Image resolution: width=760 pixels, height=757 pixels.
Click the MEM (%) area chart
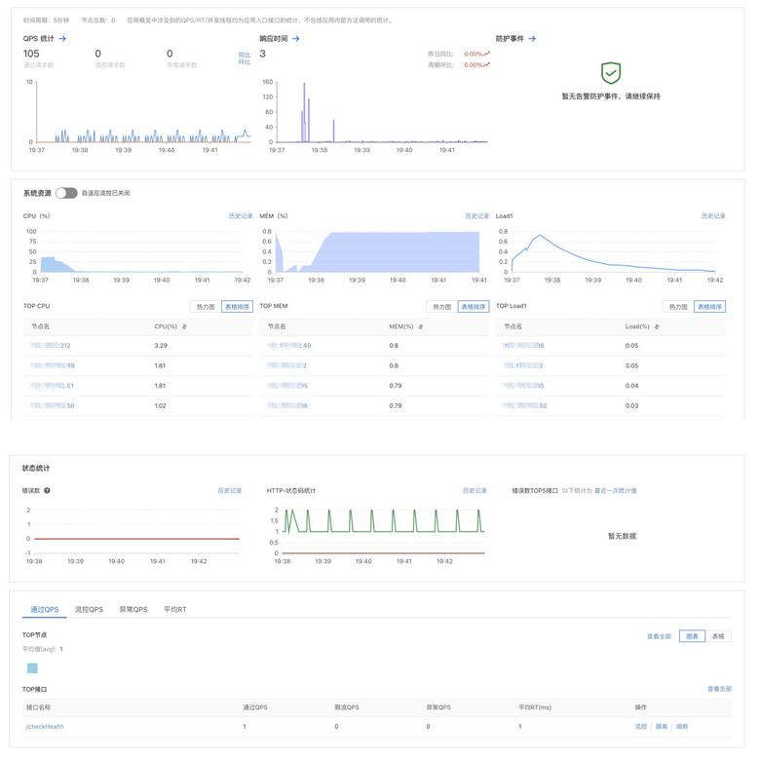(378, 252)
